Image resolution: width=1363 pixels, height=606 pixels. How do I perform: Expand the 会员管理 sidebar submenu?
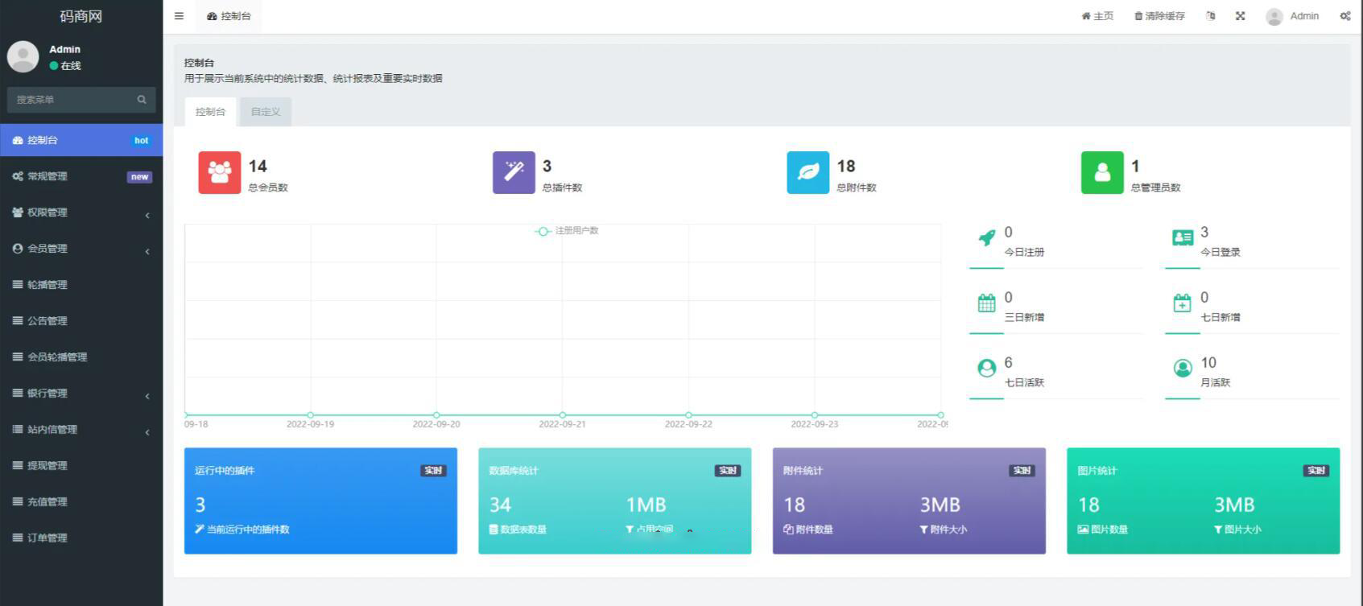click(x=81, y=249)
